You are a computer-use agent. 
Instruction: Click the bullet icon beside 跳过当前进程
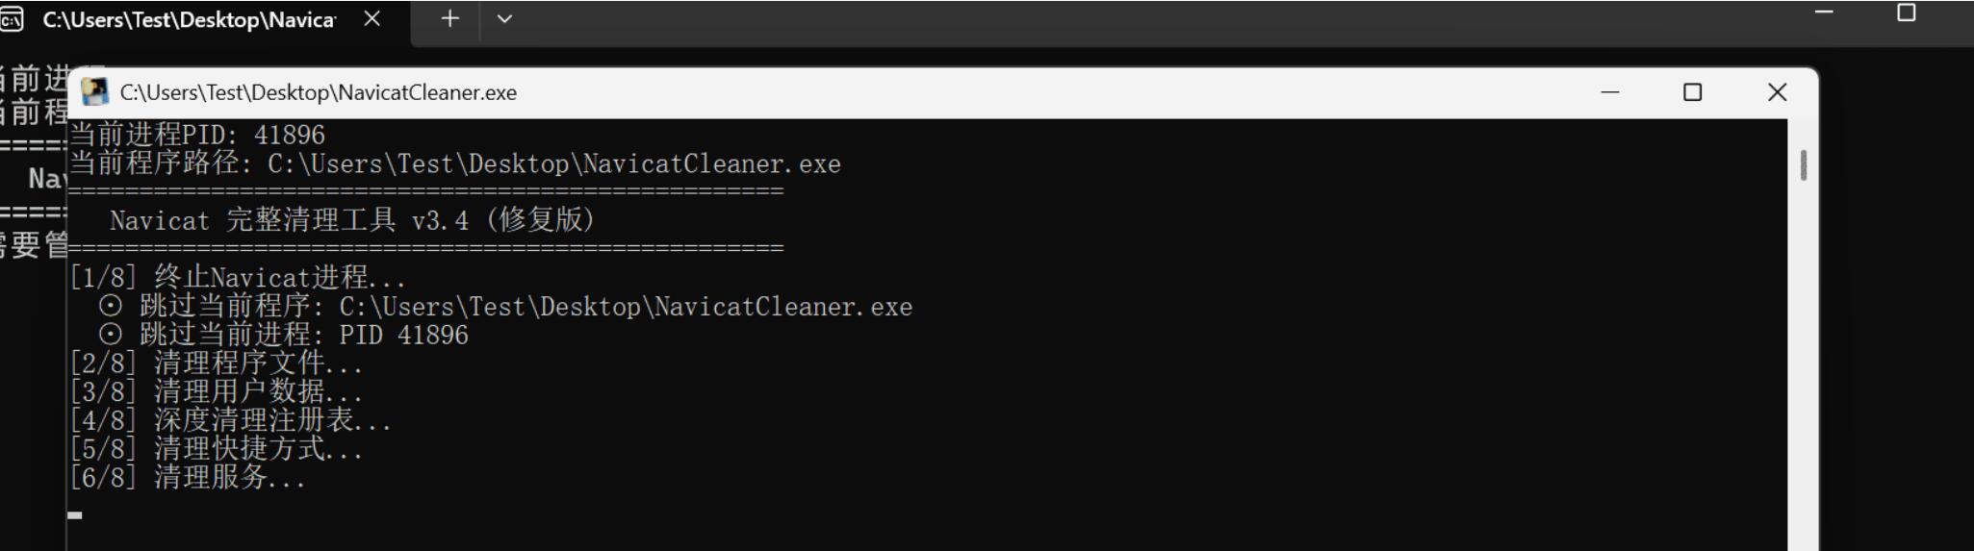tap(111, 335)
